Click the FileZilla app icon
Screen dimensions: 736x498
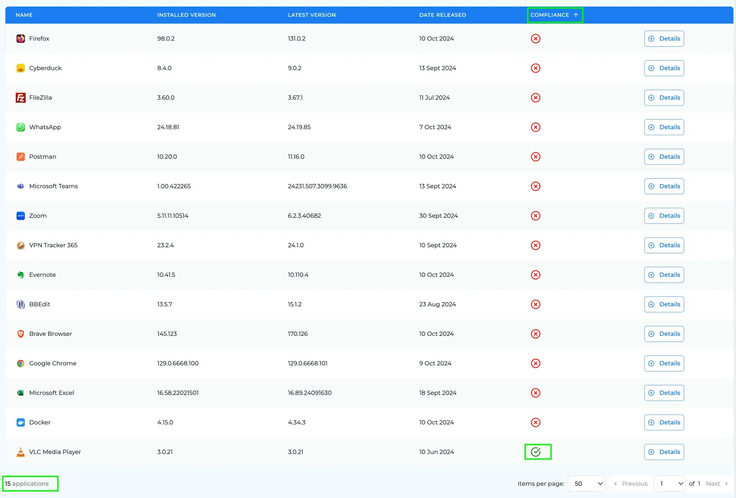point(20,97)
